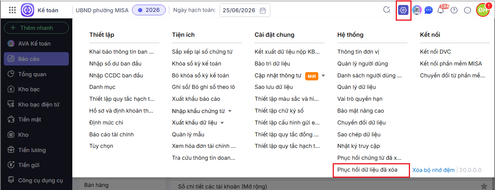This screenshot has width=495, height=190.
Task: Open the notifications bell icon
Action: click(x=441, y=10)
